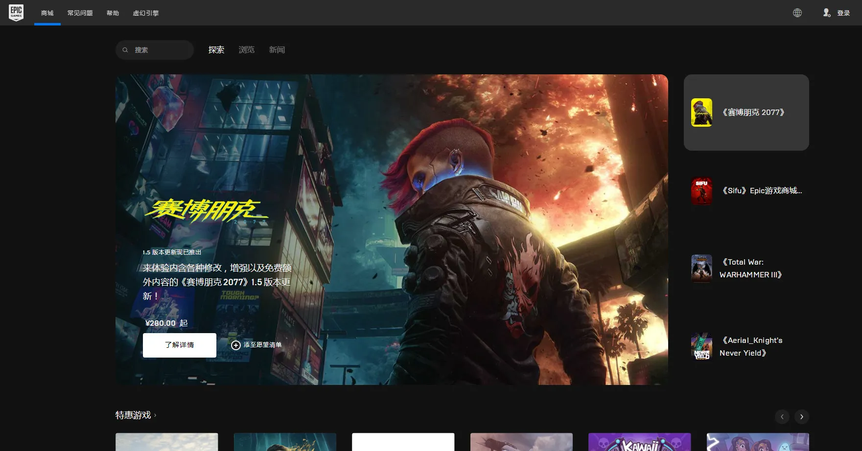Click the left arrow beside 特惠游戏
This screenshot has height=451, width=862.
782,417
